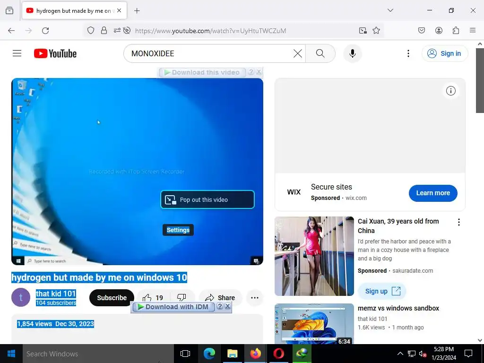Screen dimensions: 484x363
Task: Go forward to the next page
Action: coord(28,31)
